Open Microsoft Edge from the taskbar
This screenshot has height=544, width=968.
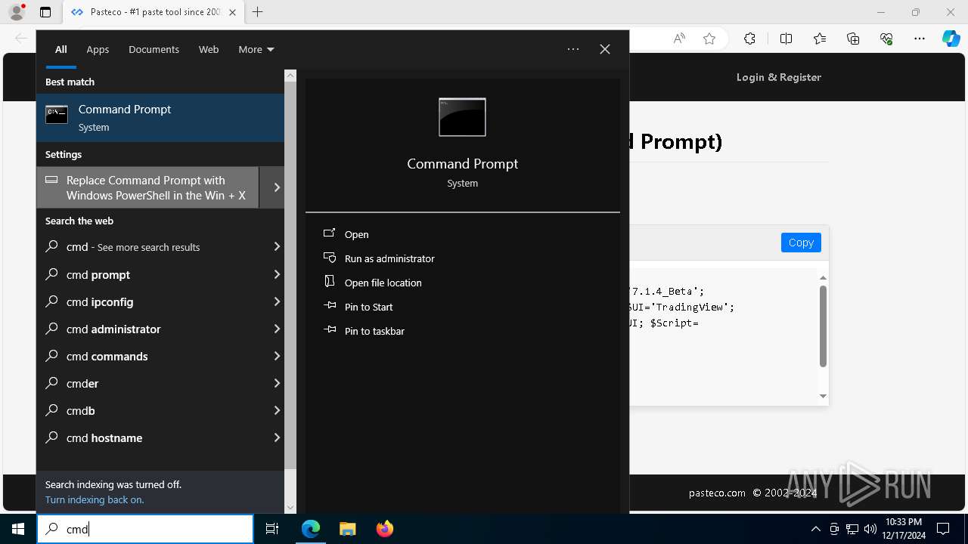pyautogui.click(x=311, y=529)
